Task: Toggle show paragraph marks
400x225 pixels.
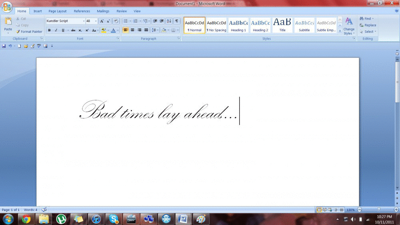Action: coord(176,21)
